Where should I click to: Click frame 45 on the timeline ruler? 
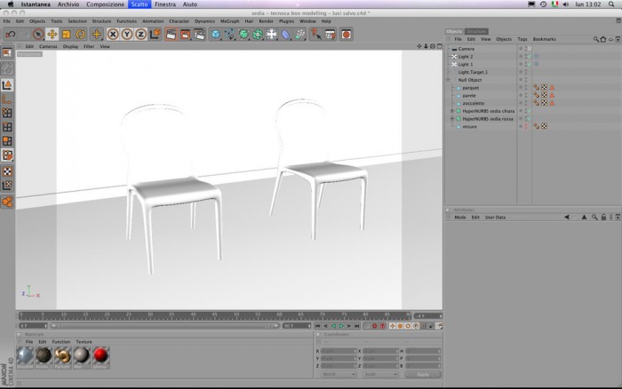(215, 315)
